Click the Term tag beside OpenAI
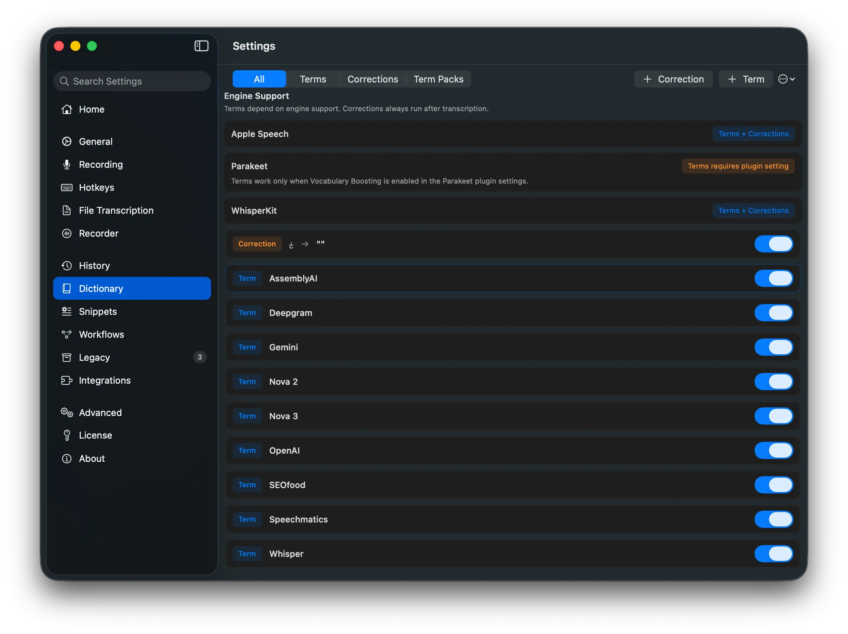 click(247, 451)
